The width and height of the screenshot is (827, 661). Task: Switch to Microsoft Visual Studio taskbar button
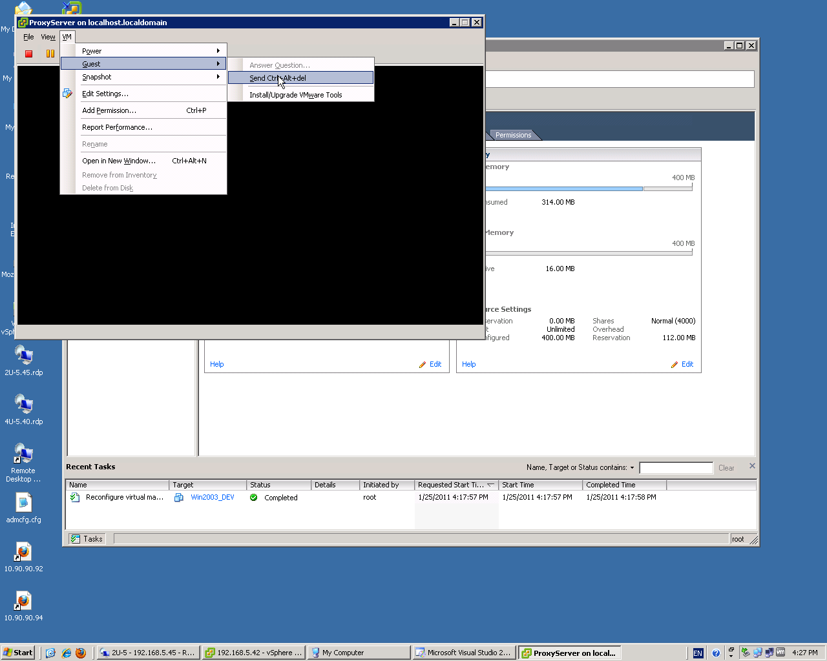click(x=463, y=653)
